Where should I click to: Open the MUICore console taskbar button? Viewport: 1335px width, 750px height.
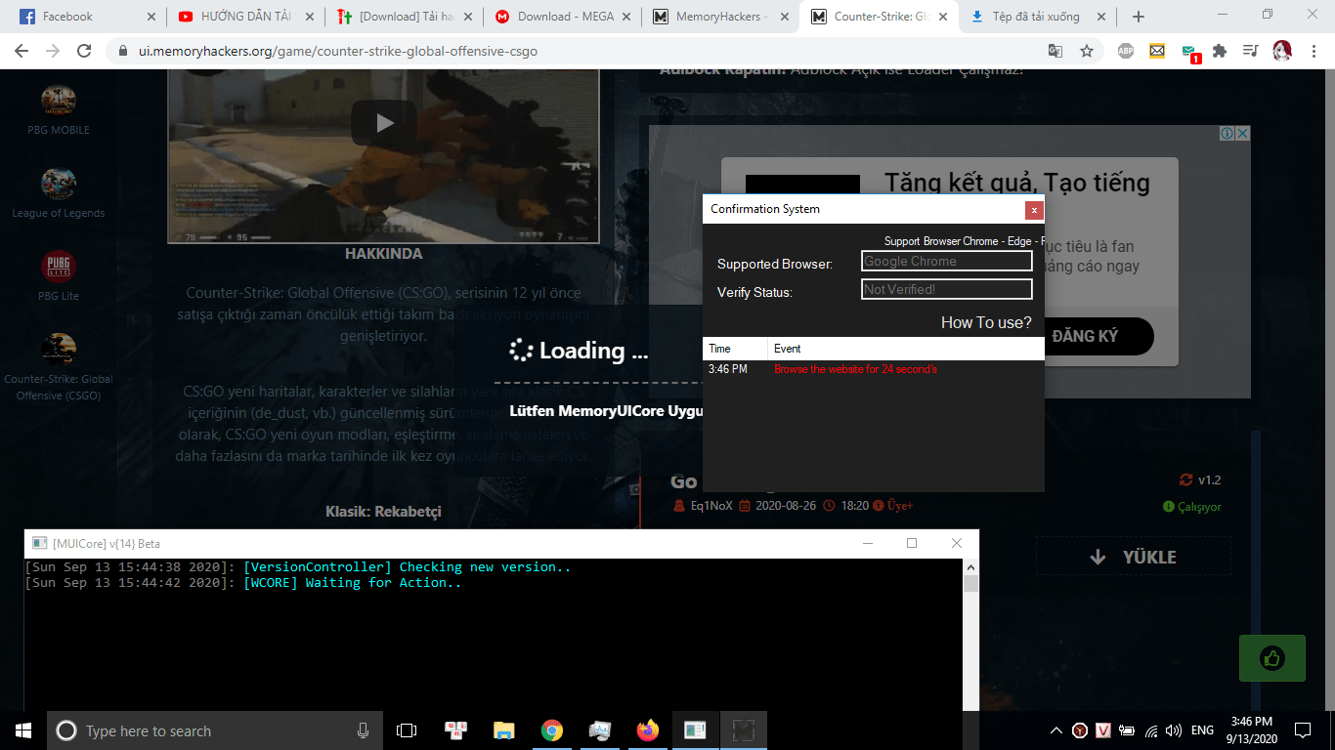pyautogui.click(x=695, y=730)
